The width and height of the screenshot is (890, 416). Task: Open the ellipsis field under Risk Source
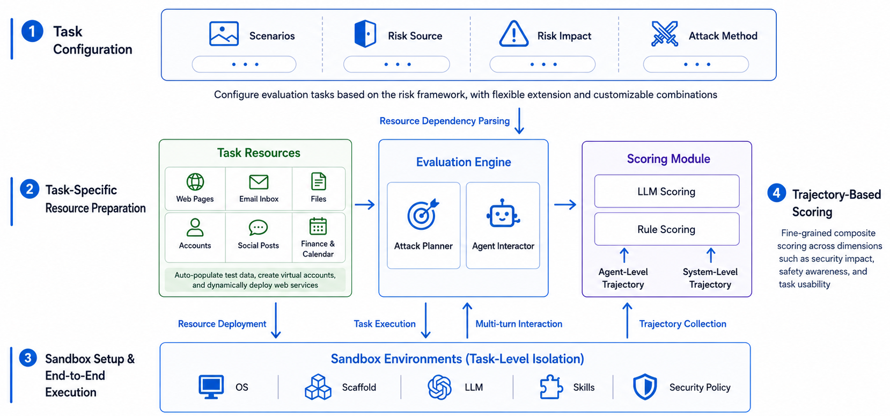(x=396, y=64)
